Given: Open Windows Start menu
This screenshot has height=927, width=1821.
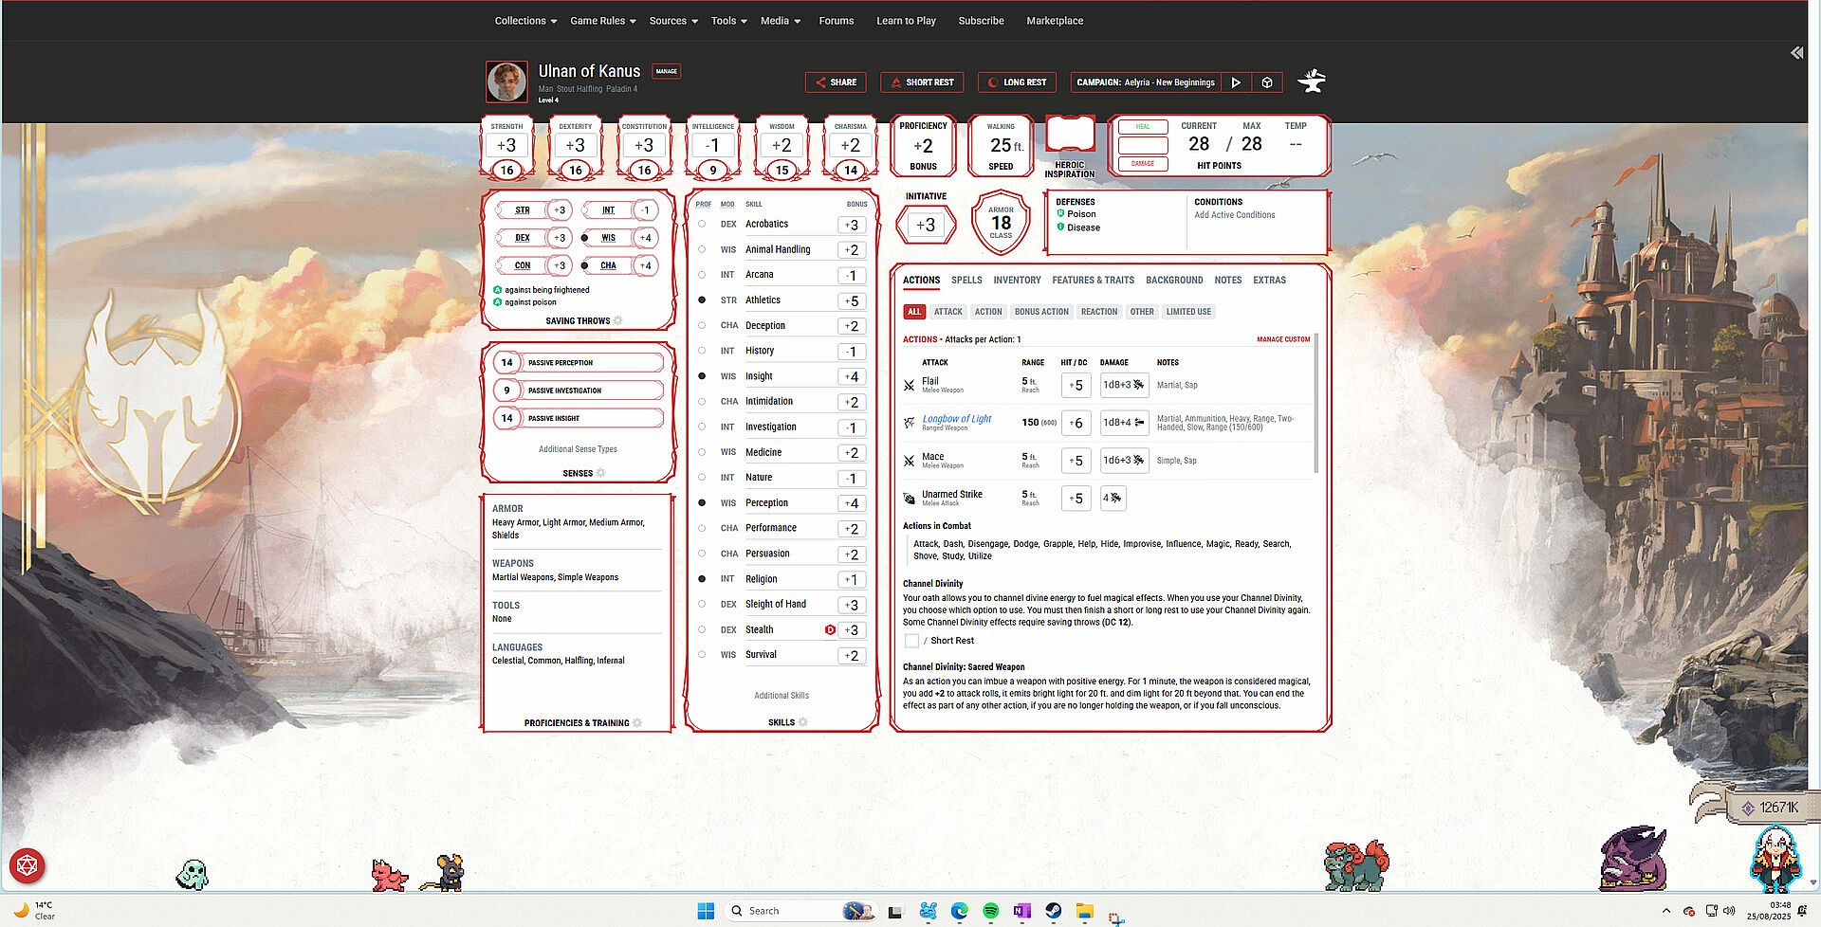Looking at the screenshot, I should tap(706, 911).
